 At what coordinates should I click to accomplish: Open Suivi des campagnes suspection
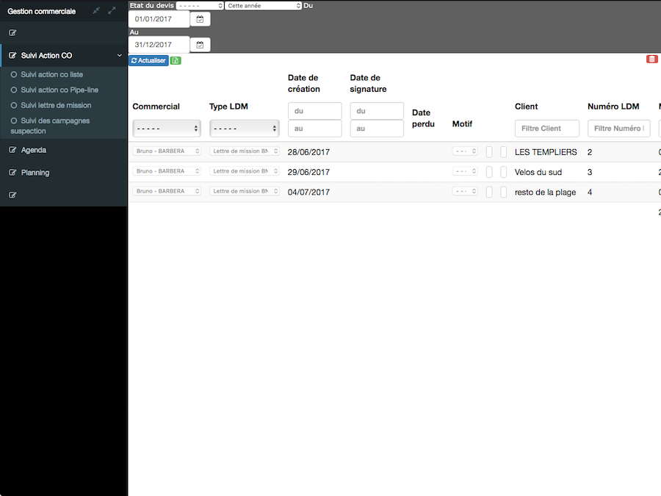point(50,126)
